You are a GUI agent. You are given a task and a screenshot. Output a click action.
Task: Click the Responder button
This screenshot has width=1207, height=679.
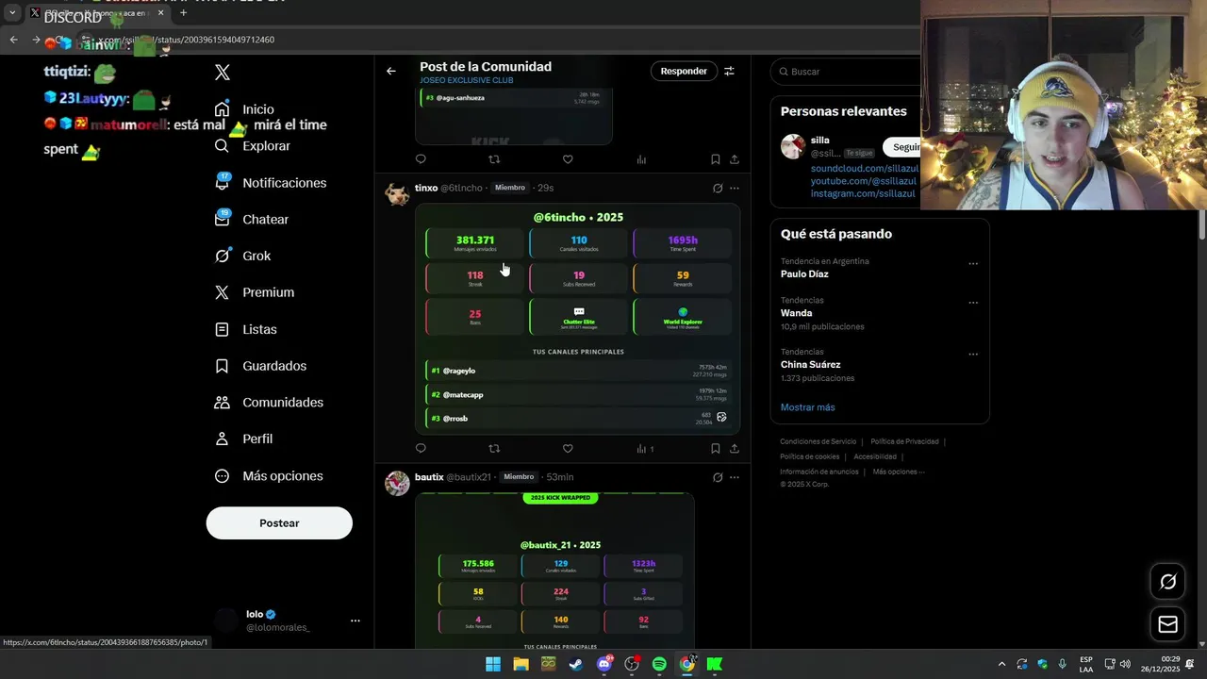coord(684,71)
